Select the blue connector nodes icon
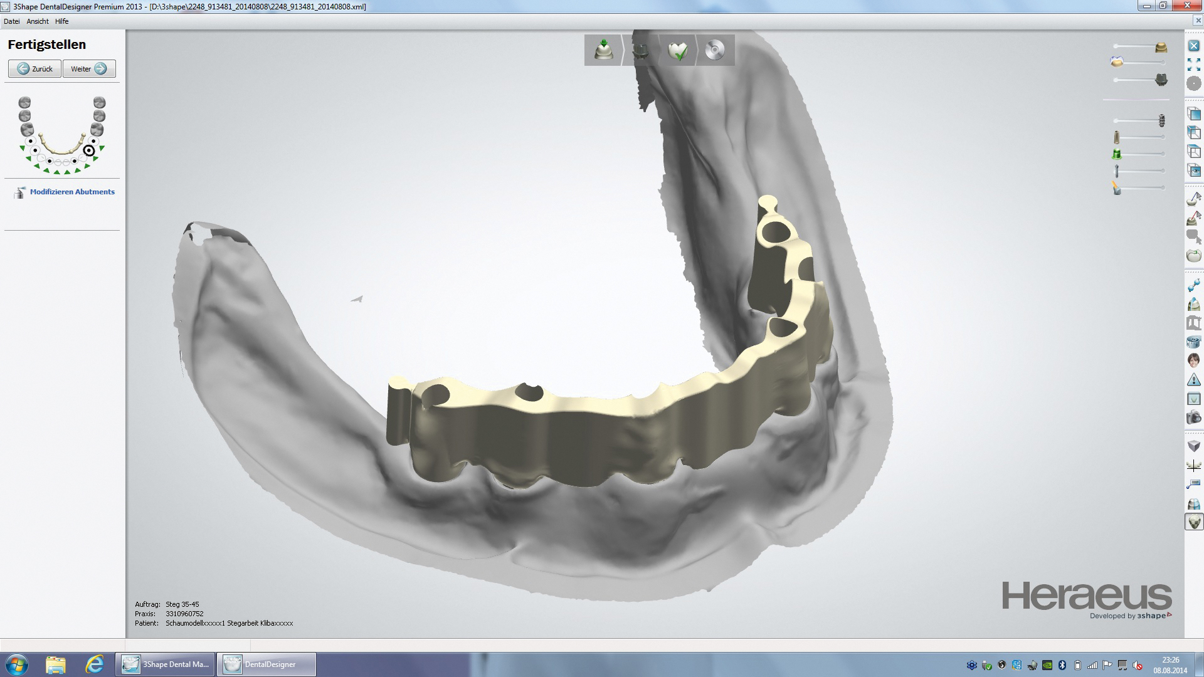The image size is (1204, 677). (1194, 285)
